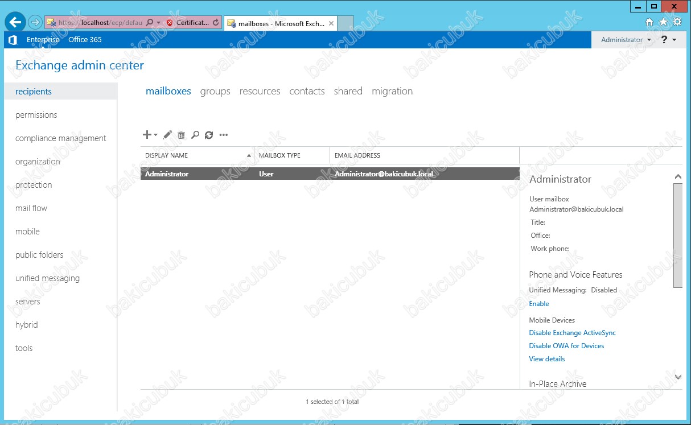Image resolution: width=691 pixels, height=425 pixels.
Task: Click the Disable Exchange ActiveSync link
Action: pos(572,333)
